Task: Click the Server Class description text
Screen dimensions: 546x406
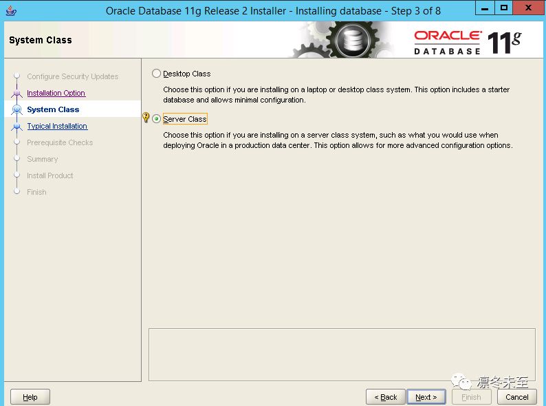Action: (x=338, y=140)
